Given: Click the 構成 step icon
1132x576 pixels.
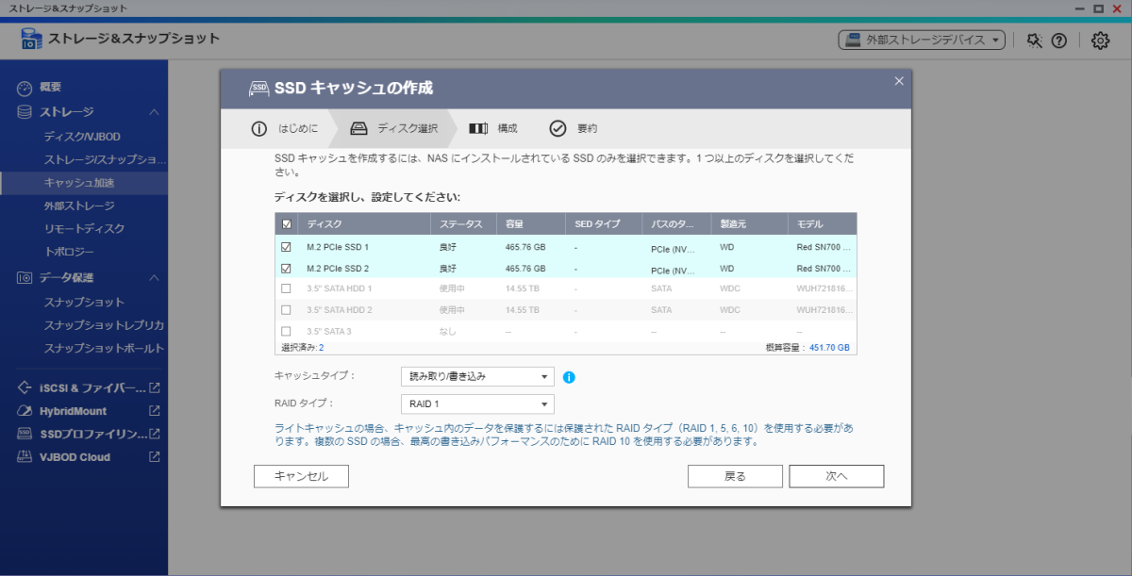Looking at the screenshot, I should coord(478,128).
